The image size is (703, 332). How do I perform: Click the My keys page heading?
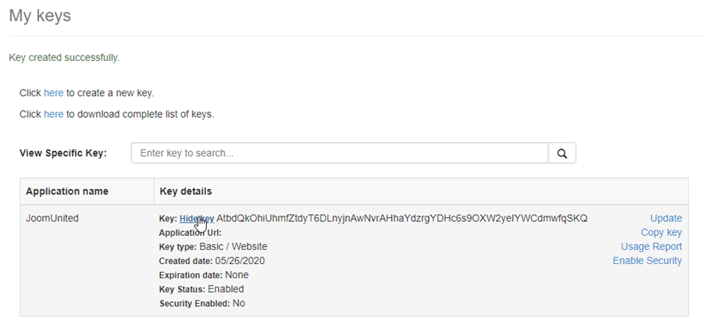[40, 16]
